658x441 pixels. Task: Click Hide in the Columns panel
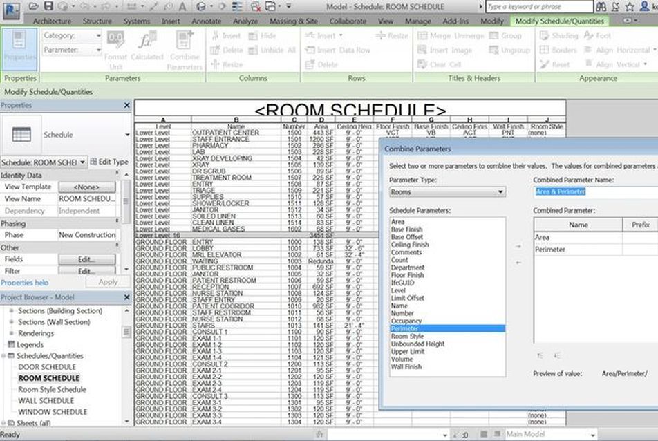(262, 36)
